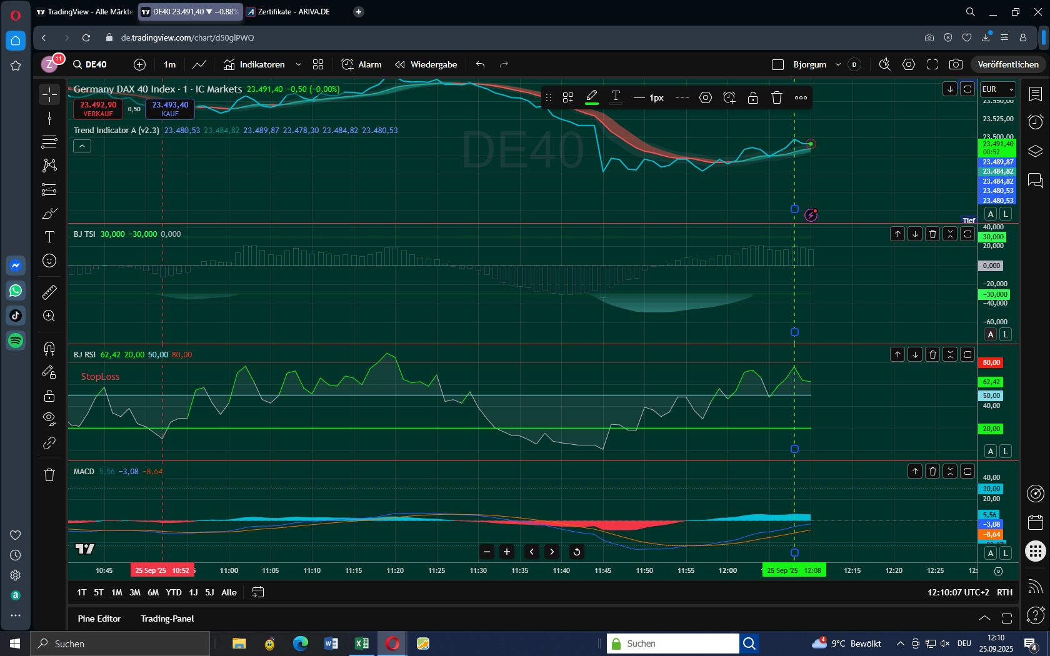1050x656 pixels.
Task: Collapse the Trend Indicator A panel
Action: pyautogui.click(x=81, y=146)
